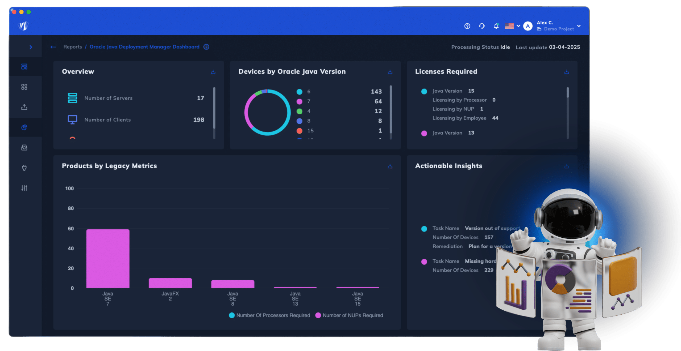Expand the sidebar with the arrow chevron
The image size is (681, 351).
point(31,47)
